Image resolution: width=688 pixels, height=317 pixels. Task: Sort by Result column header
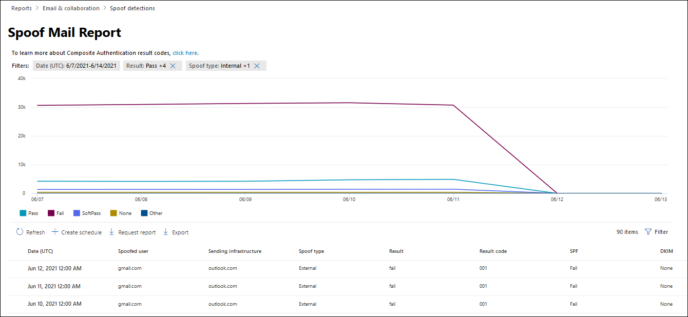(x=396, y=251)
